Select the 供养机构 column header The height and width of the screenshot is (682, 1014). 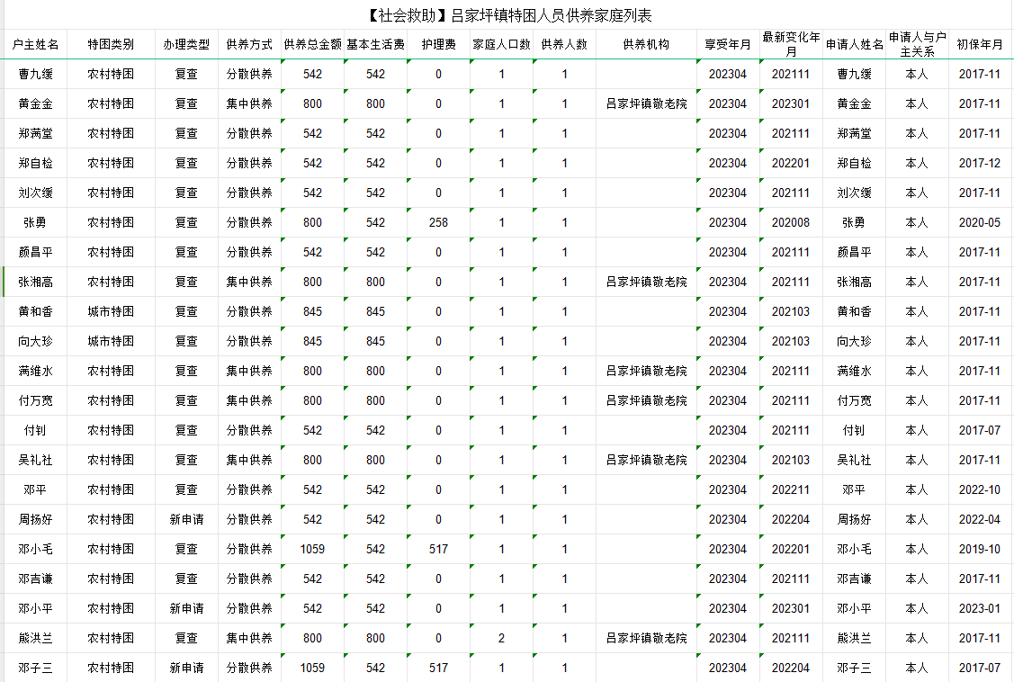(x=645, y=44)
